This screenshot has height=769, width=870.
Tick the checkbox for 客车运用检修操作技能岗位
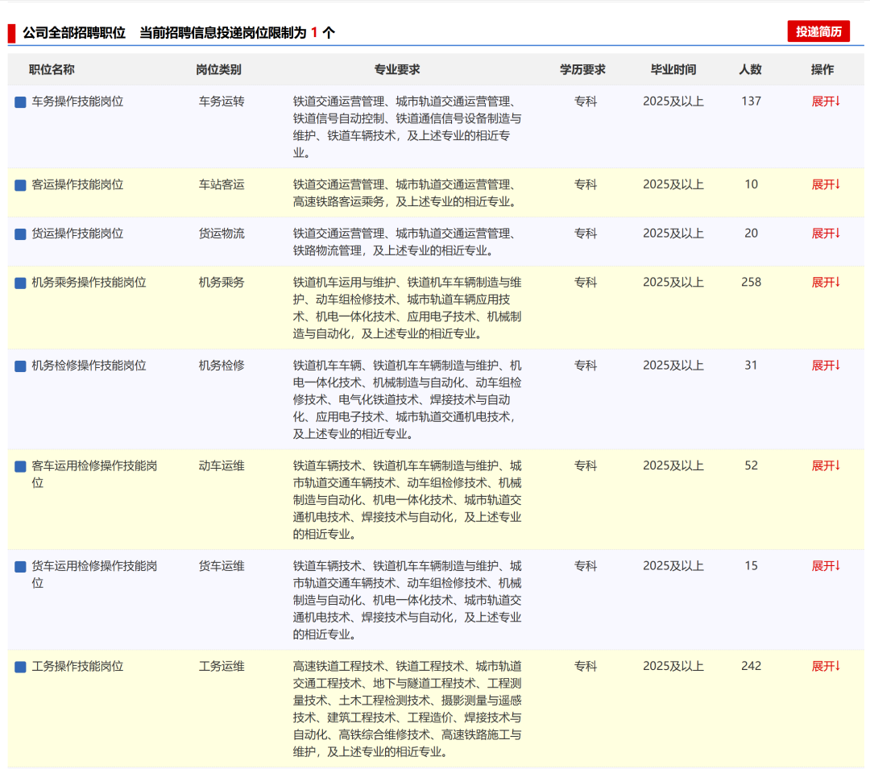tap(20, 466)
